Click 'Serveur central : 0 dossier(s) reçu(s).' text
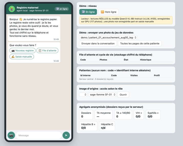Image resolution: width=183 pixels, height=146 pixels. pyautogui.click(x=96, y=79)
